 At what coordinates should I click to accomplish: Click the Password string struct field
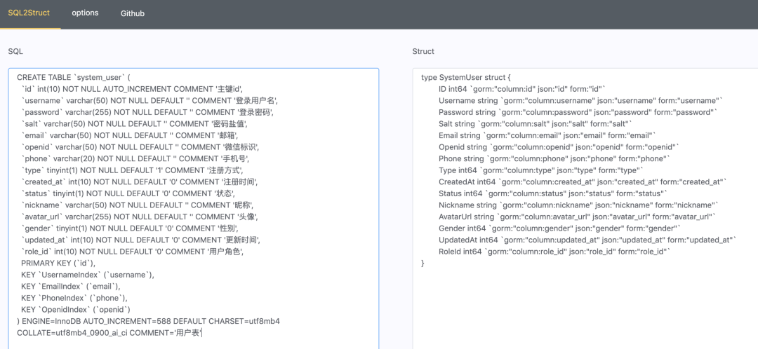point(578,112)
